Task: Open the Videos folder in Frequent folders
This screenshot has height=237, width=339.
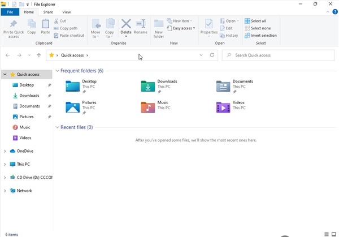Action: click(x=231, y=107)
